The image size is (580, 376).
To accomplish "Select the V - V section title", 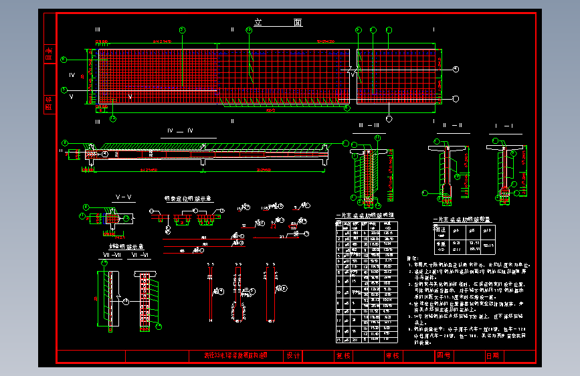I will 124,197.
